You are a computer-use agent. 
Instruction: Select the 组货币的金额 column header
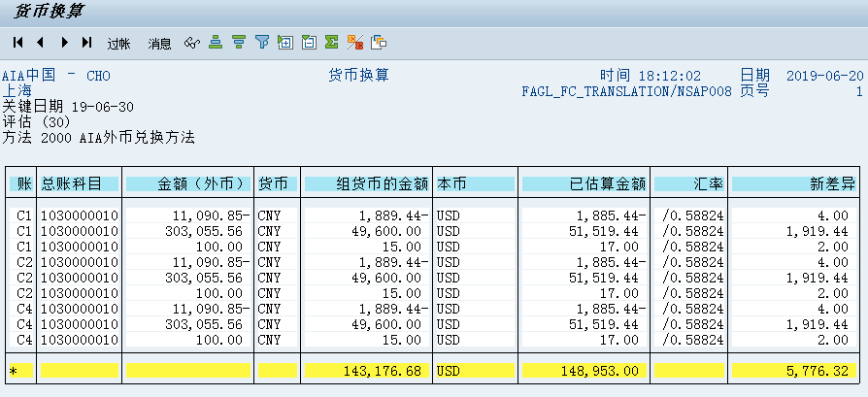pyautogui.click(x=366, y=183)
